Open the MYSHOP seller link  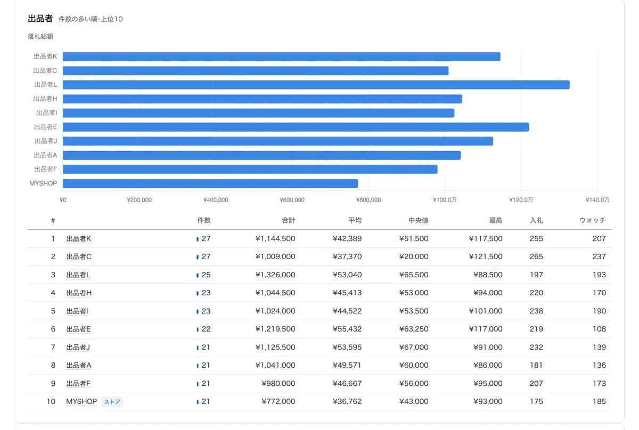pyautogui.click(x=81, y=402)
